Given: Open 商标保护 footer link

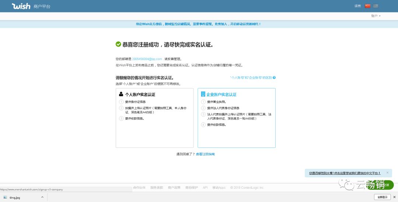Looking at the screenshot, I should tap(192, 188).
